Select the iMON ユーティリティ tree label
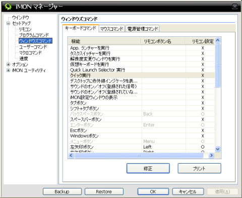The image size is (242, 198). point(29,70)
